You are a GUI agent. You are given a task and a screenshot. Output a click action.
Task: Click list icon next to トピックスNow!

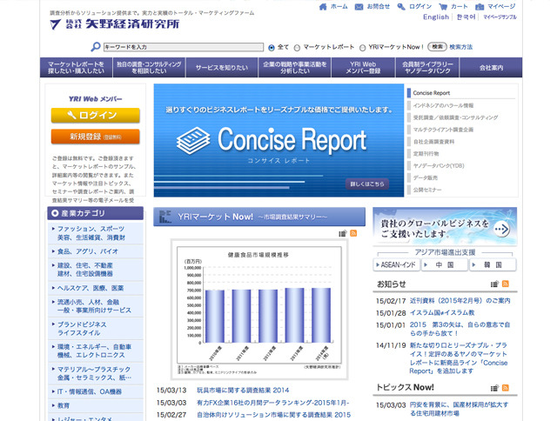(x=494, y=388)
